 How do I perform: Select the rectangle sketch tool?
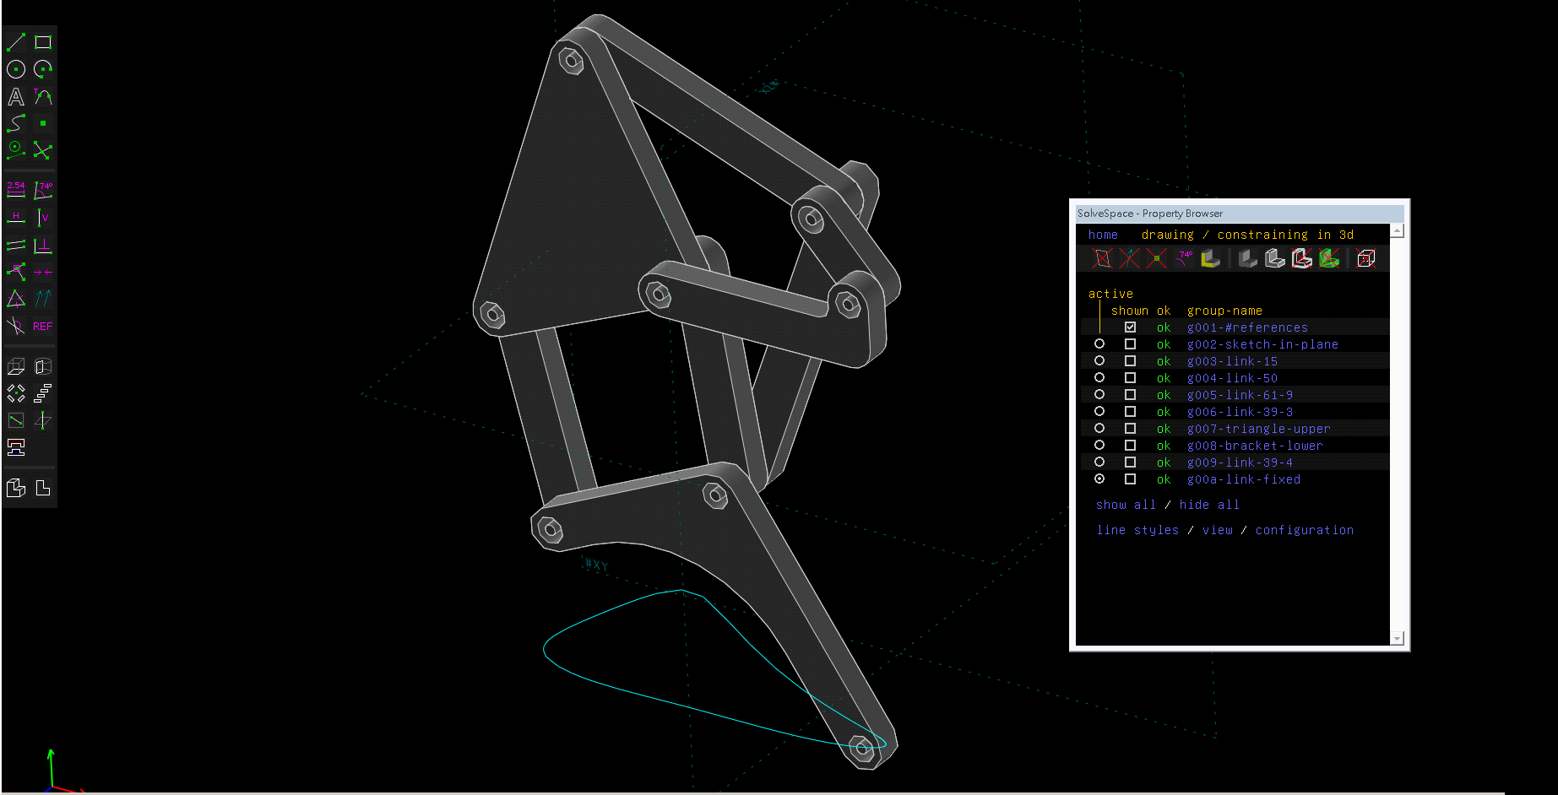pos(43,41)
